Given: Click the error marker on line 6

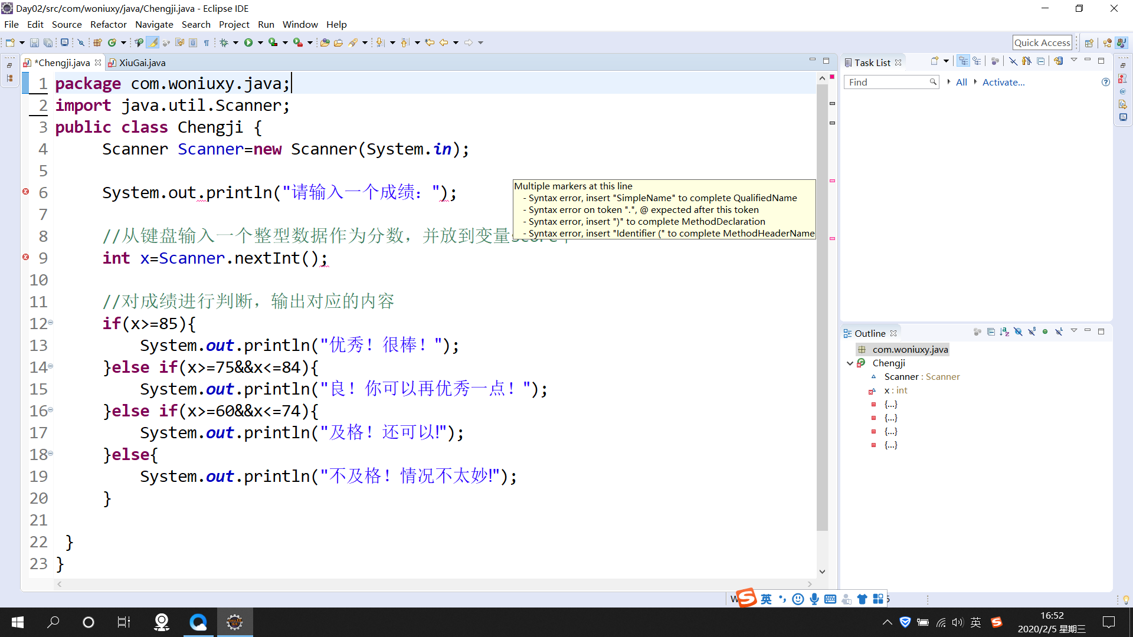Looking at the screenshot, I should point(25,192).
